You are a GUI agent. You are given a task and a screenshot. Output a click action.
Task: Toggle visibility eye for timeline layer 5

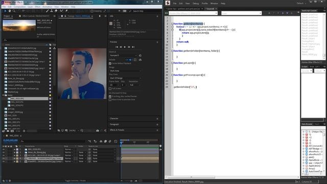click(x=4, y=162)
